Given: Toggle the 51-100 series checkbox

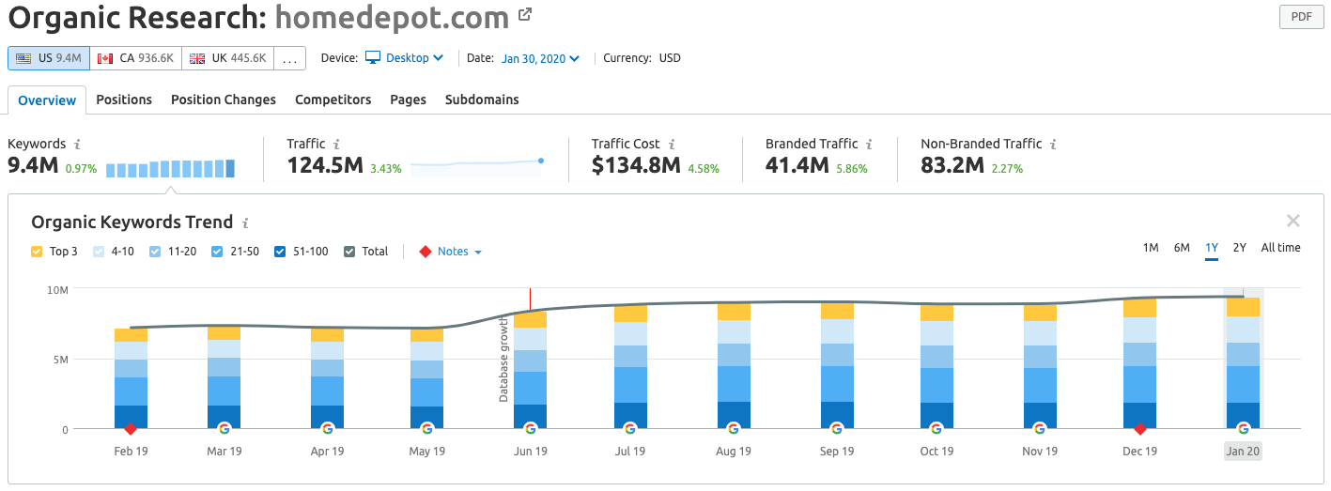Looking at the screenshot, I should pyautogui.click(x=280, y=252).
